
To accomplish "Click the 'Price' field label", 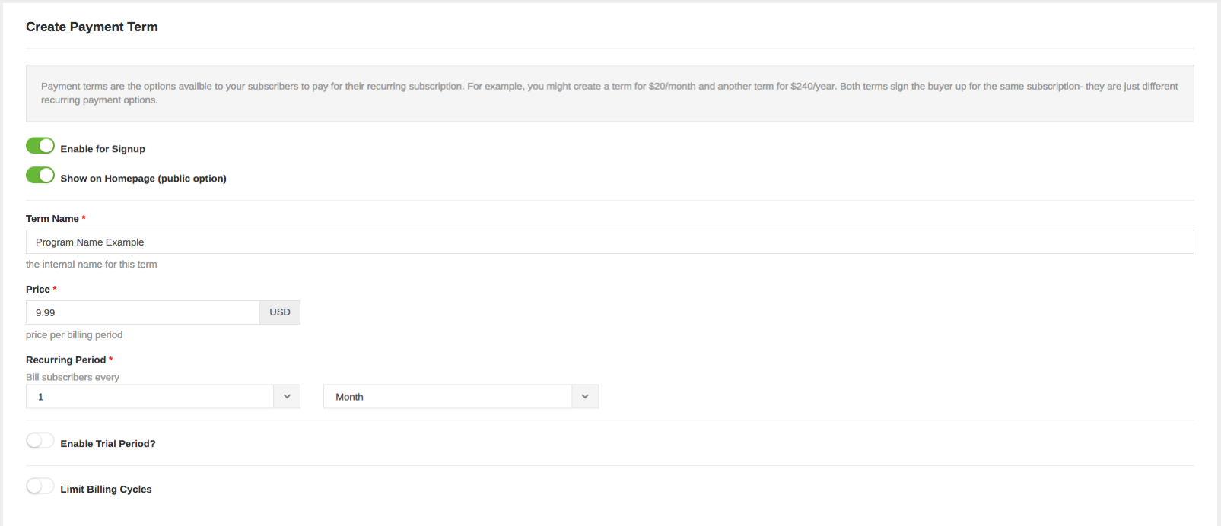I will pyautogui.click(x=38, y=290).
